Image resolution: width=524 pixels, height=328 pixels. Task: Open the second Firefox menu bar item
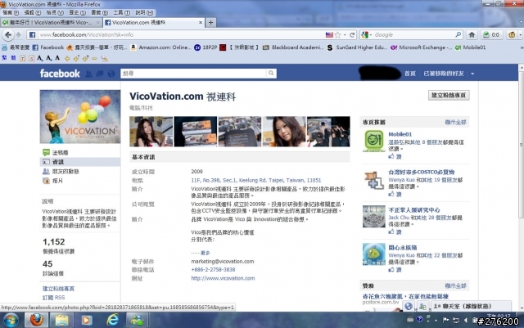pyautogui.click(x=32, y=13)
